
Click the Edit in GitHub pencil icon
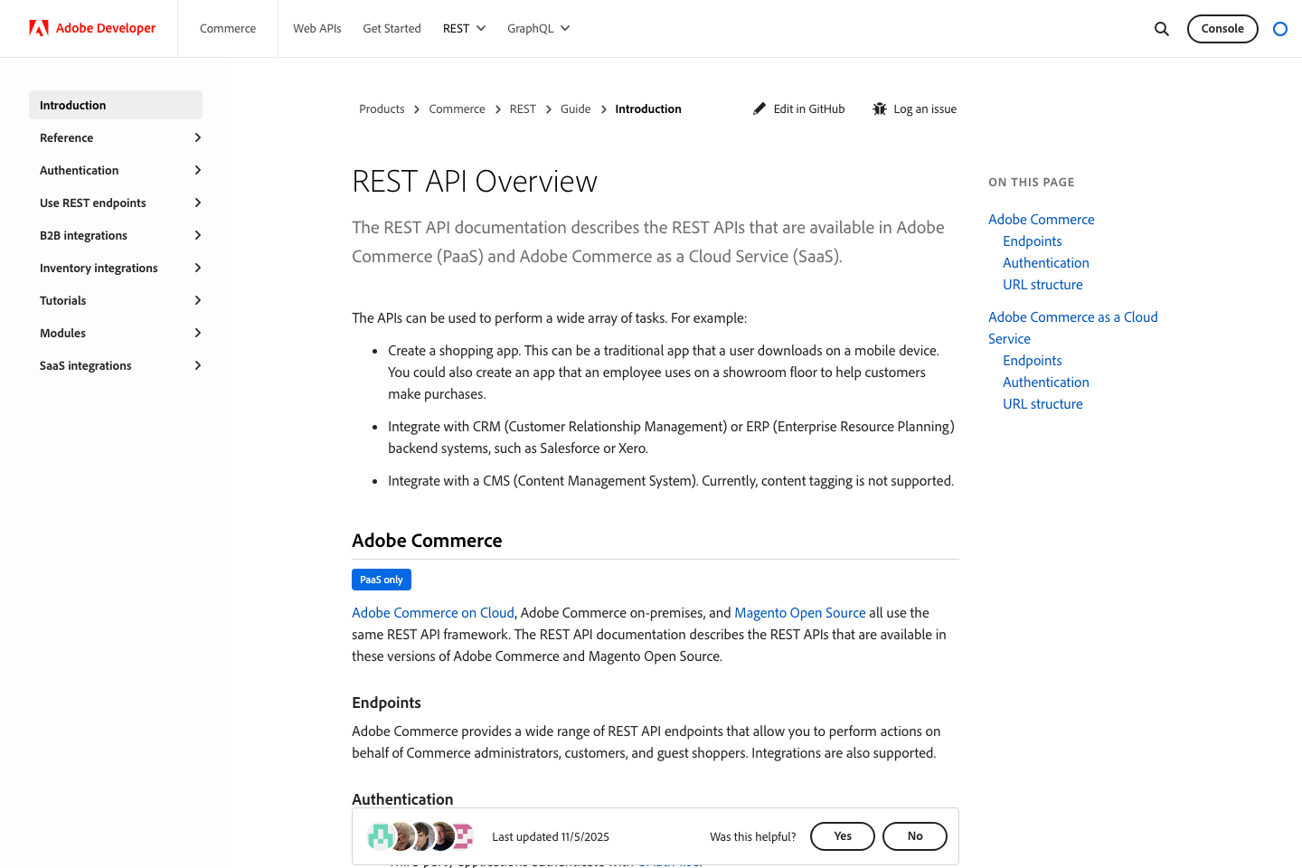tap(759, 108)
